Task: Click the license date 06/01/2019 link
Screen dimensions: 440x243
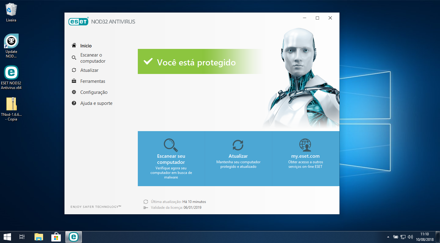Action: pyautogui.click(x=193, y=208)
